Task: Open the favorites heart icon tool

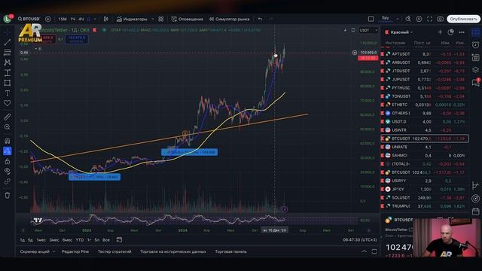Action: click(8, 103)
